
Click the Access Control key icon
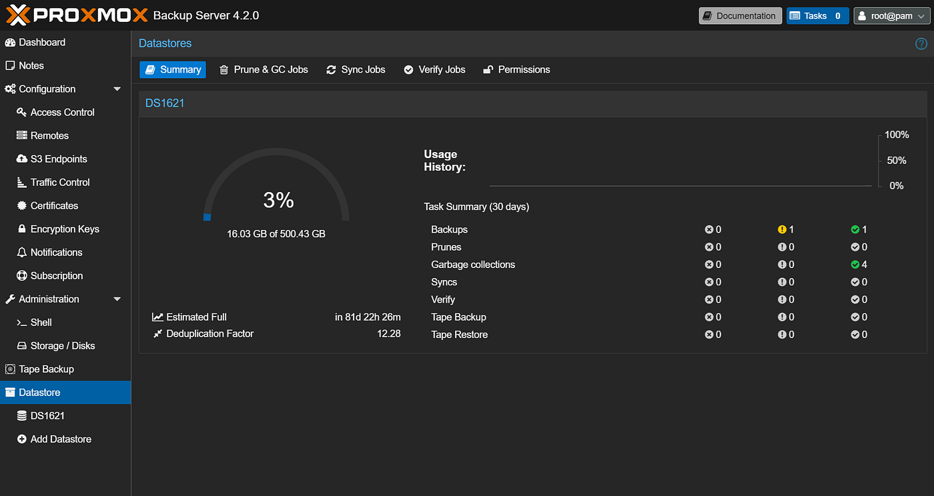22,113
